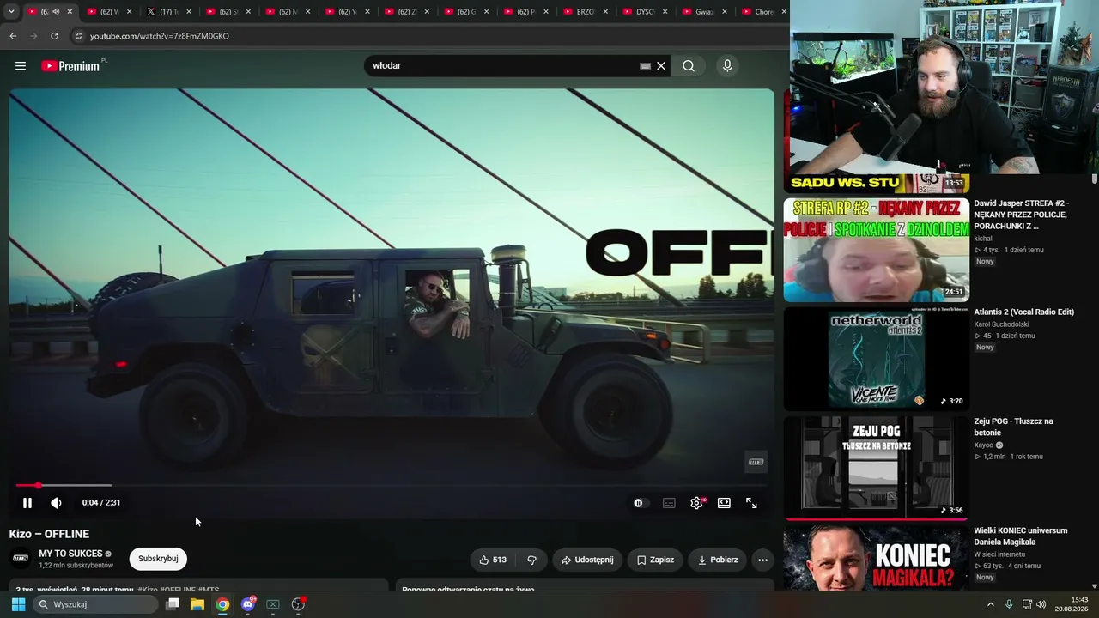1099x618 pixels.
Task: Open Task View on taskbar
Action: (x=173, y=604)
